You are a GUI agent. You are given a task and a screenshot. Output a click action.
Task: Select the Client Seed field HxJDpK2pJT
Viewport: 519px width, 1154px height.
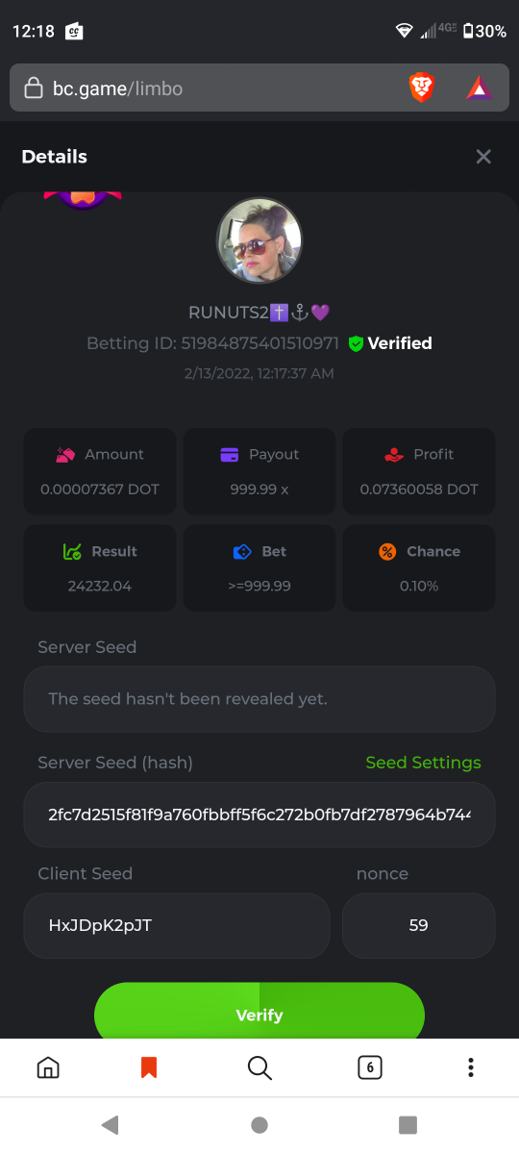click(x=177, y=925)
